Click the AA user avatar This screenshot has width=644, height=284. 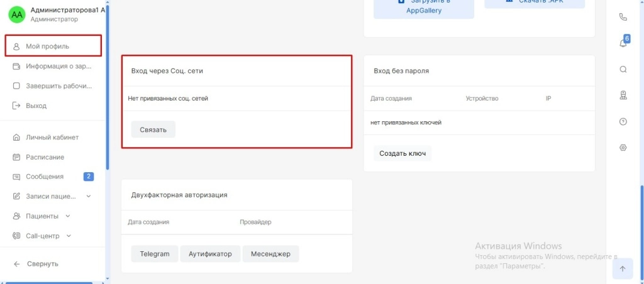(17, 14)
